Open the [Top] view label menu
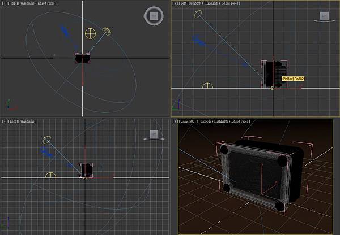Screen dimensions: 340x235 (12, 3)
